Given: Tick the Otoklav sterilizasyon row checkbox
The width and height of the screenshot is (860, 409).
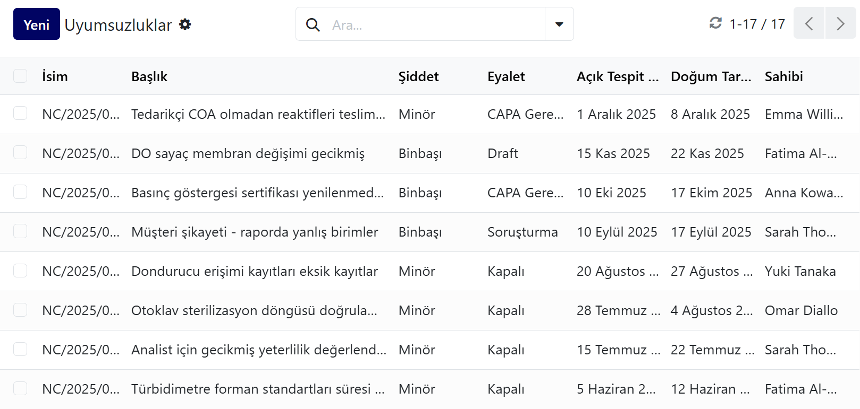Looking at the screenshot, I should click(20, 310).
